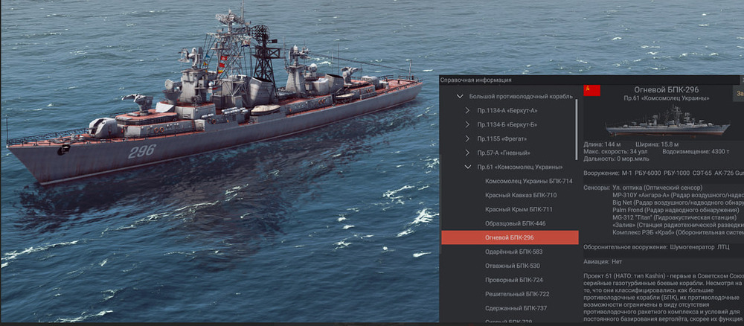This screenshot has width=744, height=326.
Task: Open the РБУ-6000 weapon link
Action: point(648,173)
